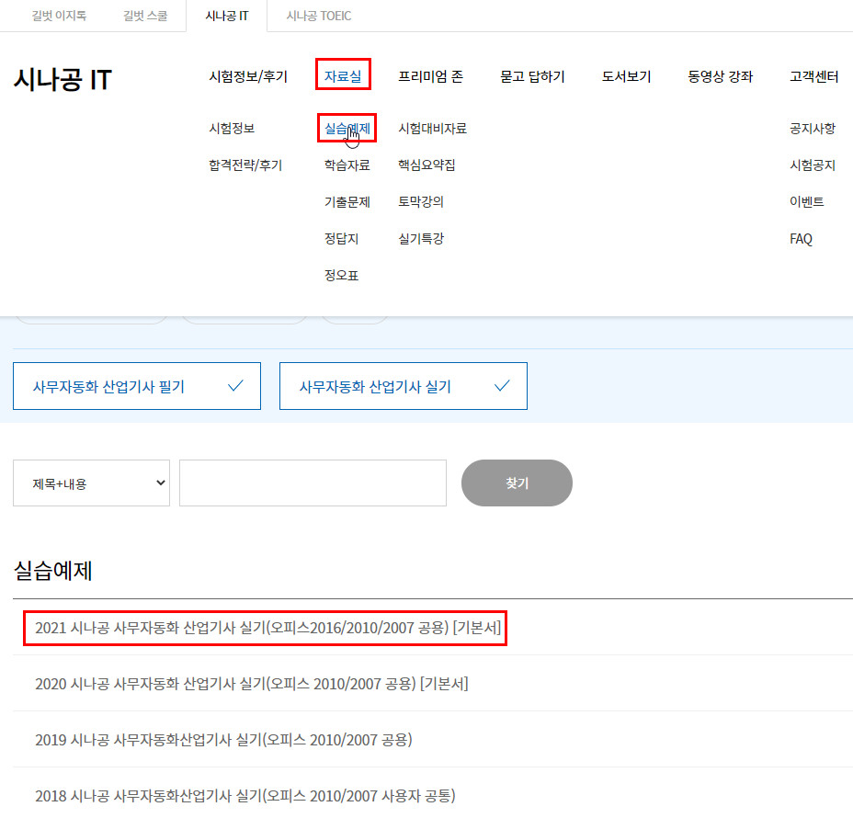Screen dimensions: 853x818
Task: Open 실기특강 submenu item
Action: click(x=421, y=238)
